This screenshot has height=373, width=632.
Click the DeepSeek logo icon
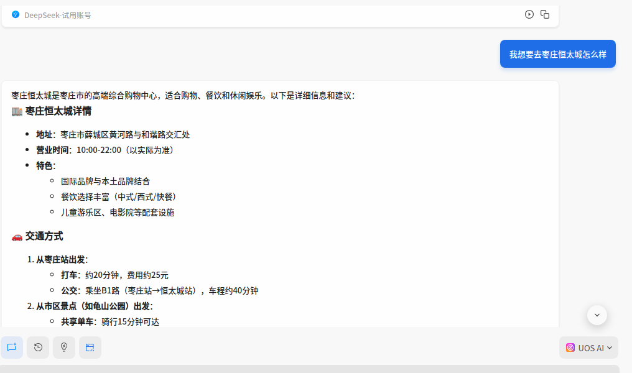tap(16, 15)
